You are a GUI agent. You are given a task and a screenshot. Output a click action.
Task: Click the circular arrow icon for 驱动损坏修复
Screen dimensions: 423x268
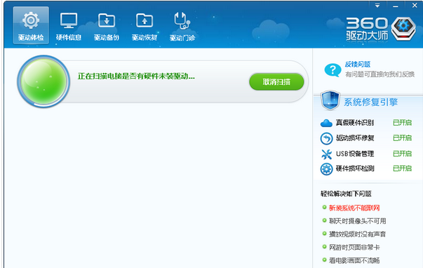pyautogui.click(x=326, y=138)
